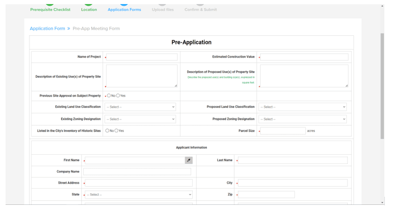Click the autofill icon in First Name field
The width and height of the screenshot is (393, 216).
[x=189, y=160]
